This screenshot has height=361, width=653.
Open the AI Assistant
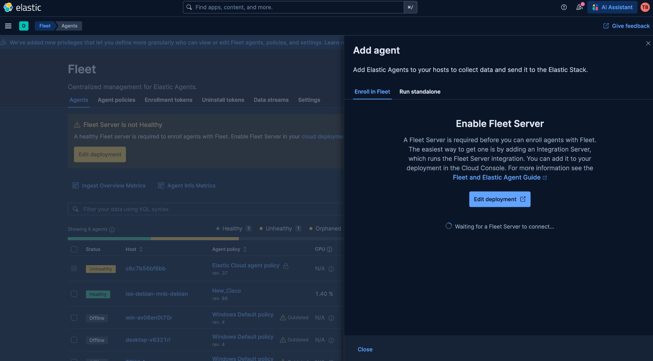click(612, 7)
